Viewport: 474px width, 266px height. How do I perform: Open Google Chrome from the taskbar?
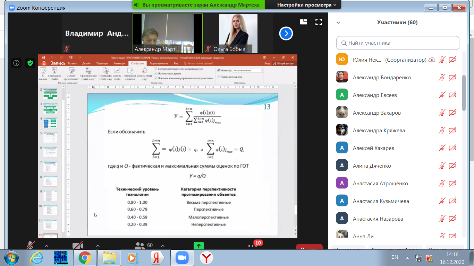point(85,258)
